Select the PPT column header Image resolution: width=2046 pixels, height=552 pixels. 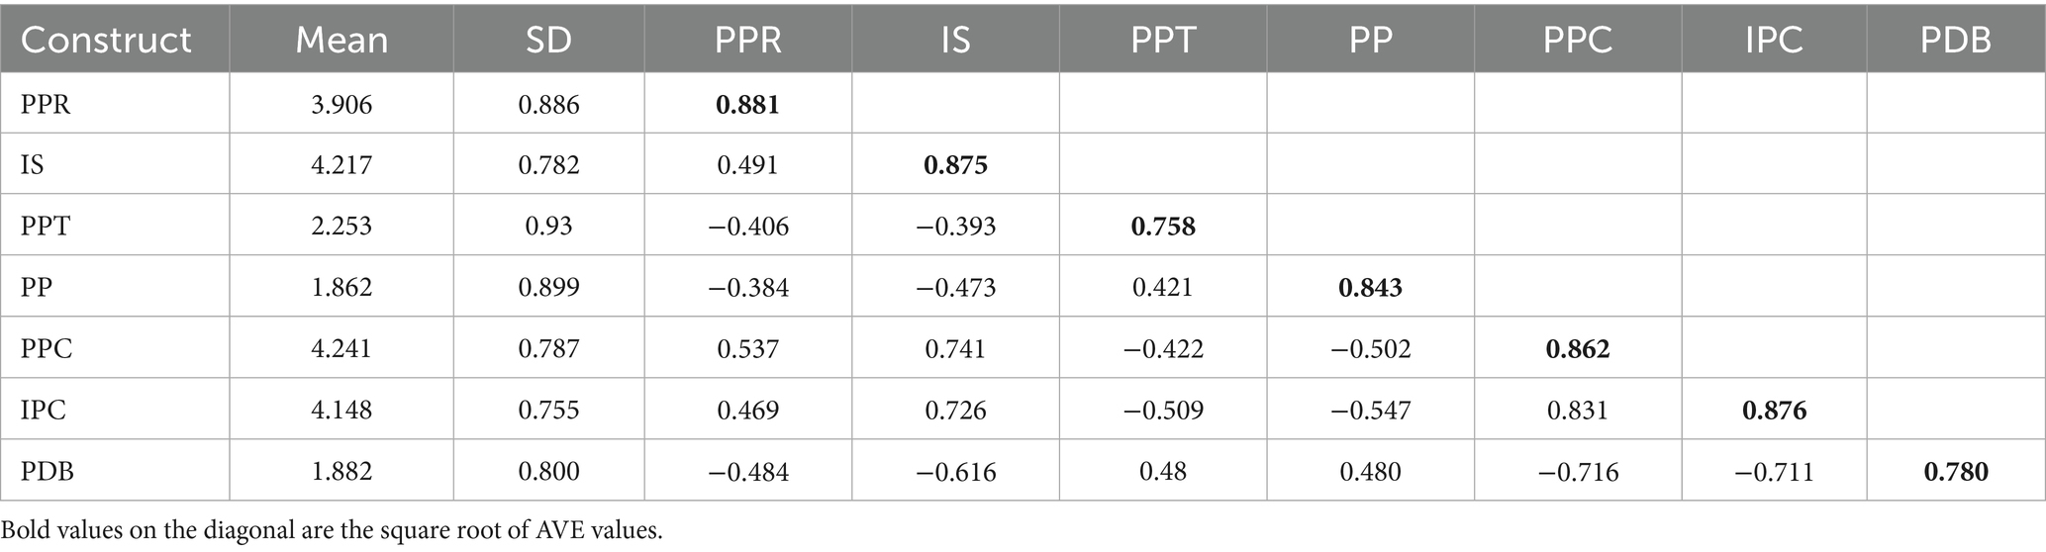[1163, 40]
